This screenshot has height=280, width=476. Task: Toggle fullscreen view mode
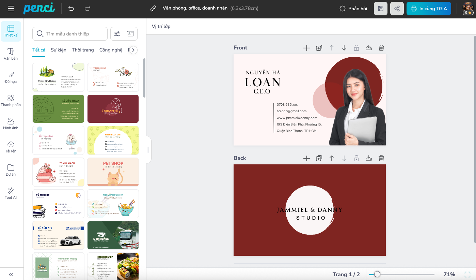(467, 274)
